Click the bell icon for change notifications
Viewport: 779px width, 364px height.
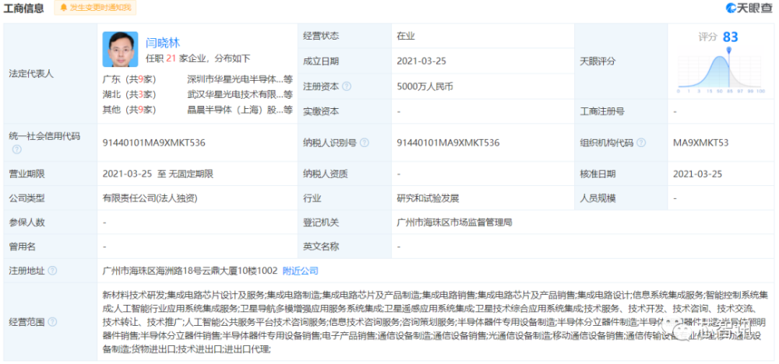64,8
